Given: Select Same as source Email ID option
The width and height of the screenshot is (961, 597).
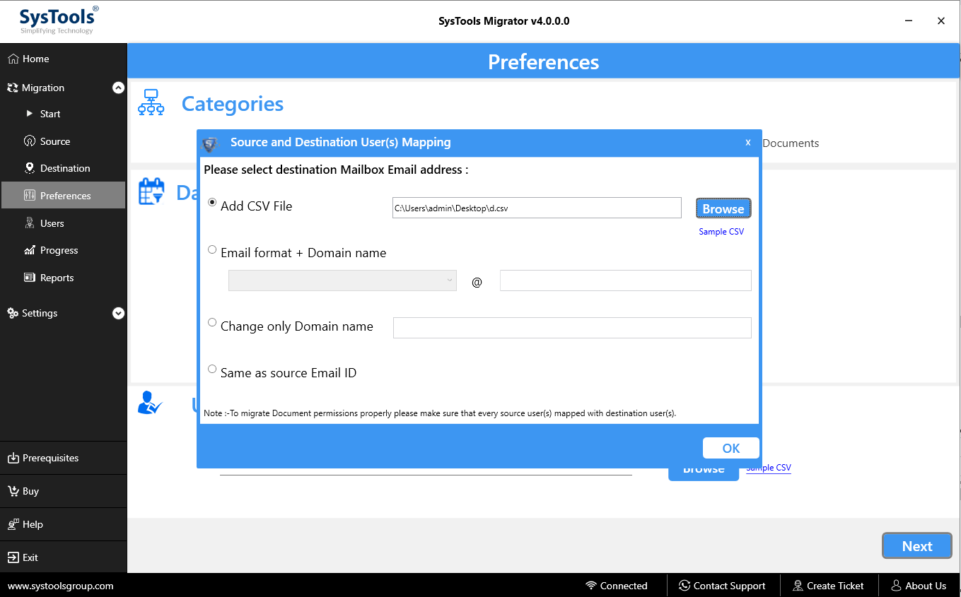Looking at the screenshot, I should point(212,369).
